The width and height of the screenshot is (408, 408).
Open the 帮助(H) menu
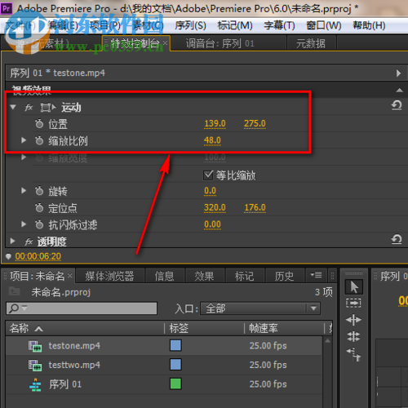point(369,25)
